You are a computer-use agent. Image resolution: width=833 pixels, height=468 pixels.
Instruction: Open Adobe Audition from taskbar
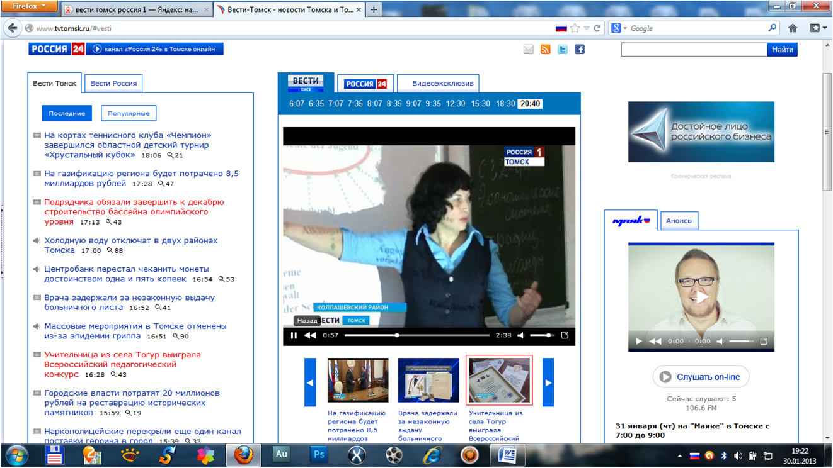[x=281, y=455]
